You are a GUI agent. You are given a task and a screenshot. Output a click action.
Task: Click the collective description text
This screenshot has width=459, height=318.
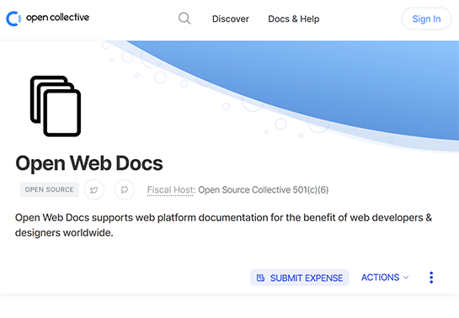(224, 225)
